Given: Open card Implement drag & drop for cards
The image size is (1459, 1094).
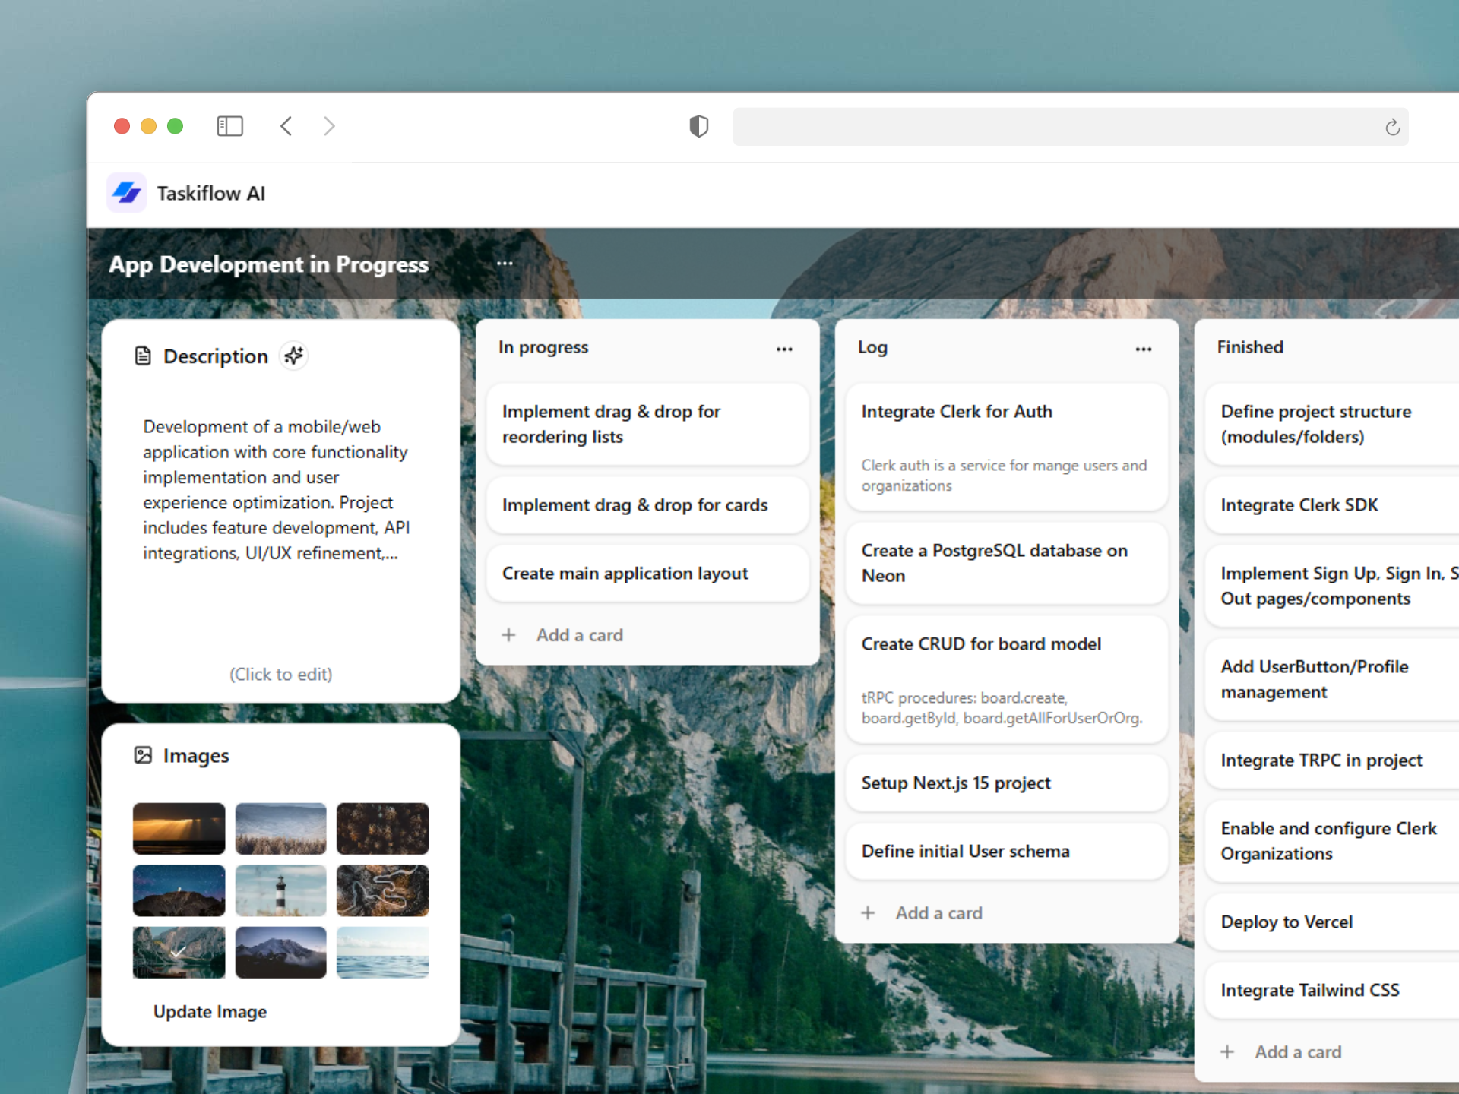Looking at the screenshot, I should [647, 505].
